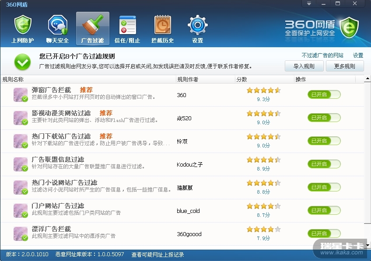Toggle the 热门小说网站广告过滤 switch

click(324, 187)
